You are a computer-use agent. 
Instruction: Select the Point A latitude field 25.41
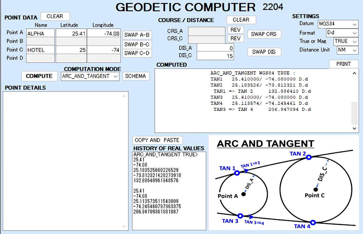71,34
